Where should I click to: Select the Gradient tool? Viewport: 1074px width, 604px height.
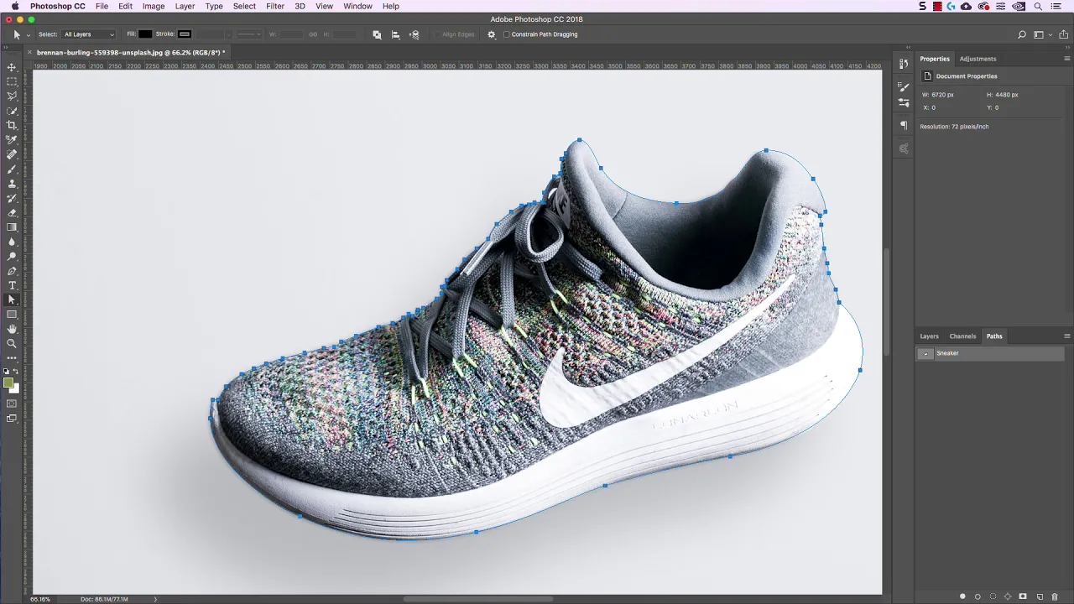[12, 227]
